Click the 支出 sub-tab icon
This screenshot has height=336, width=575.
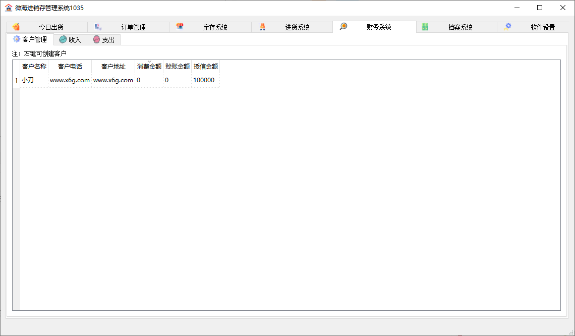click(96, 39)
